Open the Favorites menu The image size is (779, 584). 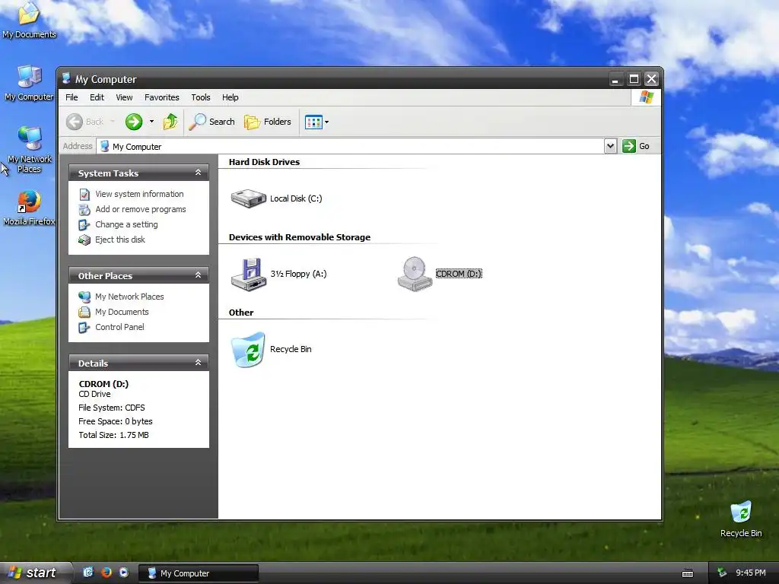pos(162,97)
